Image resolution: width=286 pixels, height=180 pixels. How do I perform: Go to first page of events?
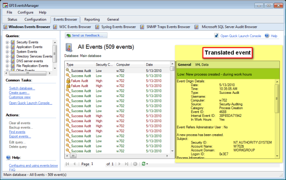pyautogui.click(x=67, y=164)
